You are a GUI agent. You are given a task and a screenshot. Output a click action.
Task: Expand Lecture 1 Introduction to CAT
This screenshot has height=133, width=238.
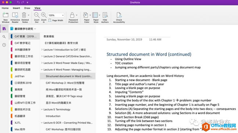pyautogui.click(x=42, y=49)
